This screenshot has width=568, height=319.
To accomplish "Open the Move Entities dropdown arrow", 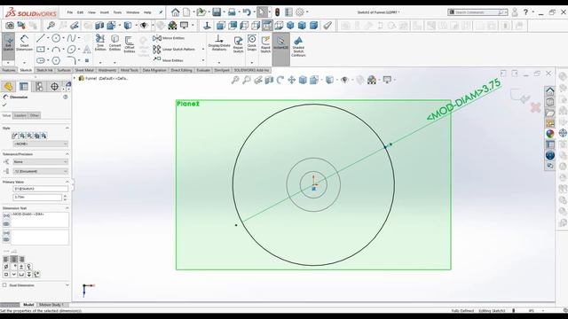I will [x=203, y=60].
